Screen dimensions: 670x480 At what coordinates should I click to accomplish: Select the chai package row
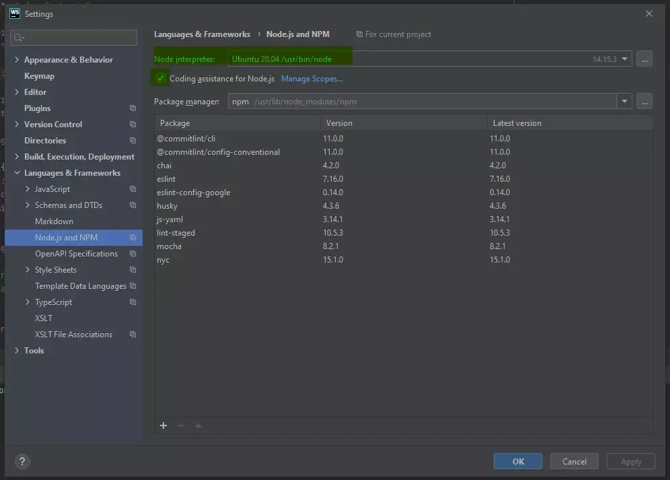click(404, 166)
